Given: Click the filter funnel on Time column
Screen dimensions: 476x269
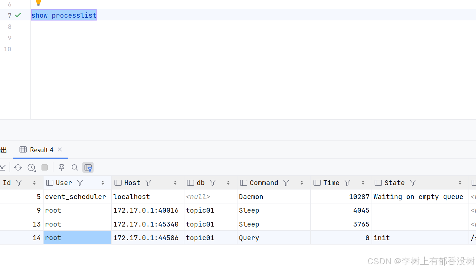Looking at the screenshot, I should (x=347, y=183).
